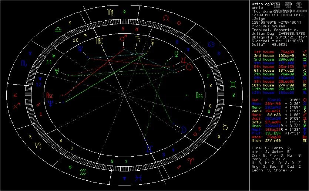Select the blue Pluto glyph near house 10
The width and height of the screenshot is (309, 191).
point(81,48)
